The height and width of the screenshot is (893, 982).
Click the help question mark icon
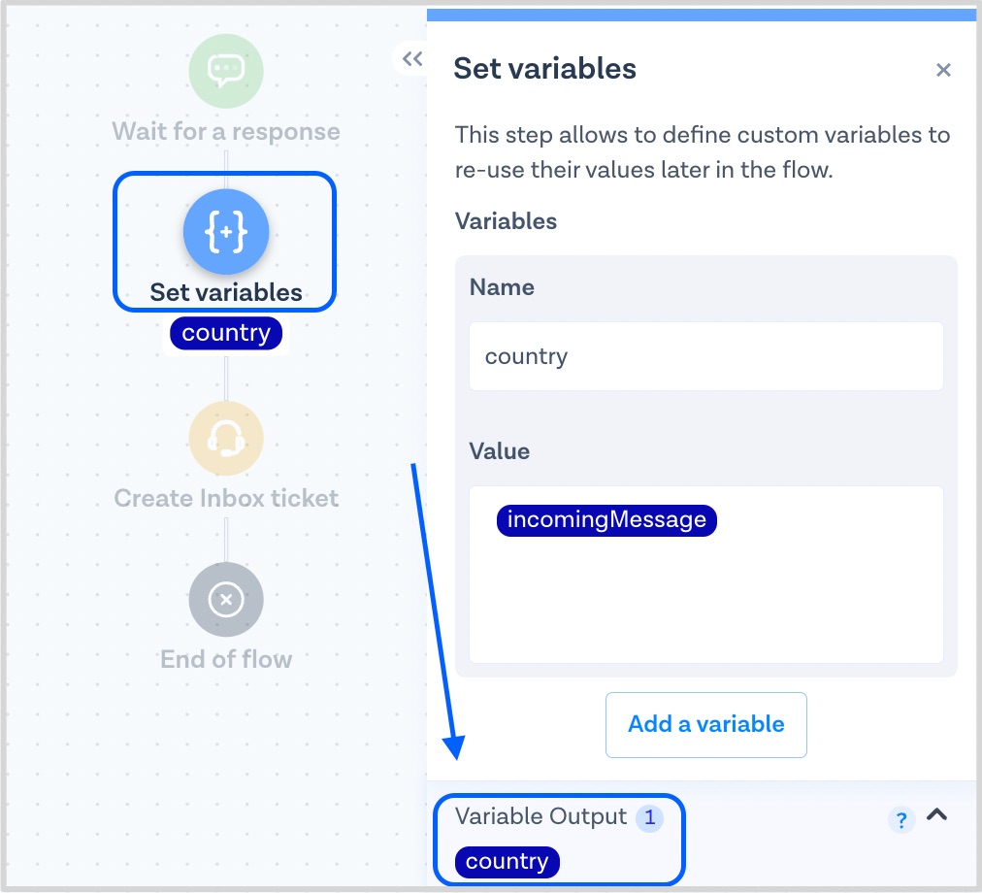click(x=900, y=820)
